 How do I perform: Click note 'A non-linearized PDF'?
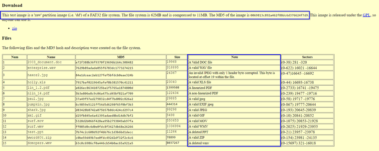[203, 94]
